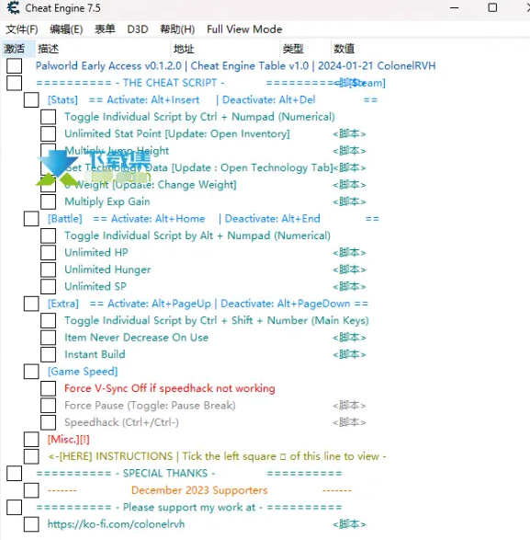Enable Instant Build checkbox
530x540 pixels.
click(x=48, y=354)
